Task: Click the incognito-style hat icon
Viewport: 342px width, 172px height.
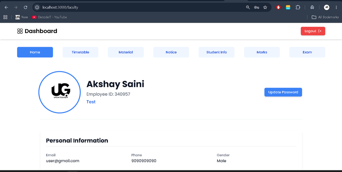Action: (x=312, y=7)
